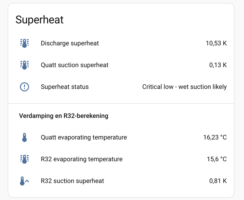The height and width of the screenshot is (200, 244).
Task: Click the 10,53 K discharge superheat value
Action: pyautogui.click(x=216, y=43)
